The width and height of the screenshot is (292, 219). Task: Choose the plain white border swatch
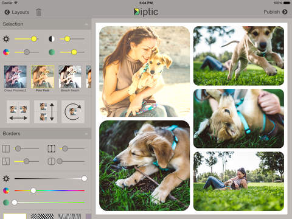coord(15,216)
